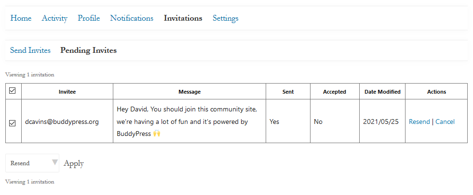
Task: Click the Accepted column header
Action: (x=334, y=92)
